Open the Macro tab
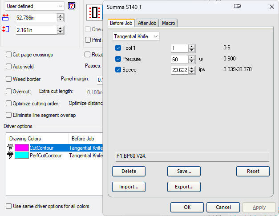The width and height of the screenshot is (279, 216). [x=168, y=23]
